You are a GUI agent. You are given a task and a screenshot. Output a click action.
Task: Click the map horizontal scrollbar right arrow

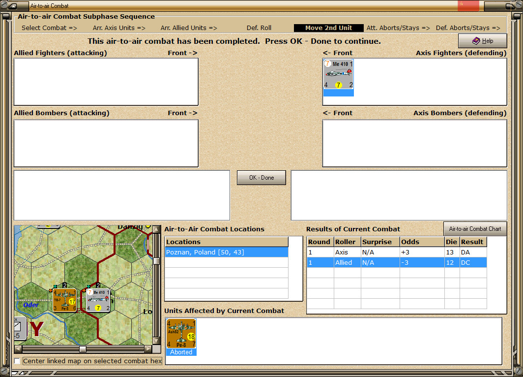tap(148, 349)
